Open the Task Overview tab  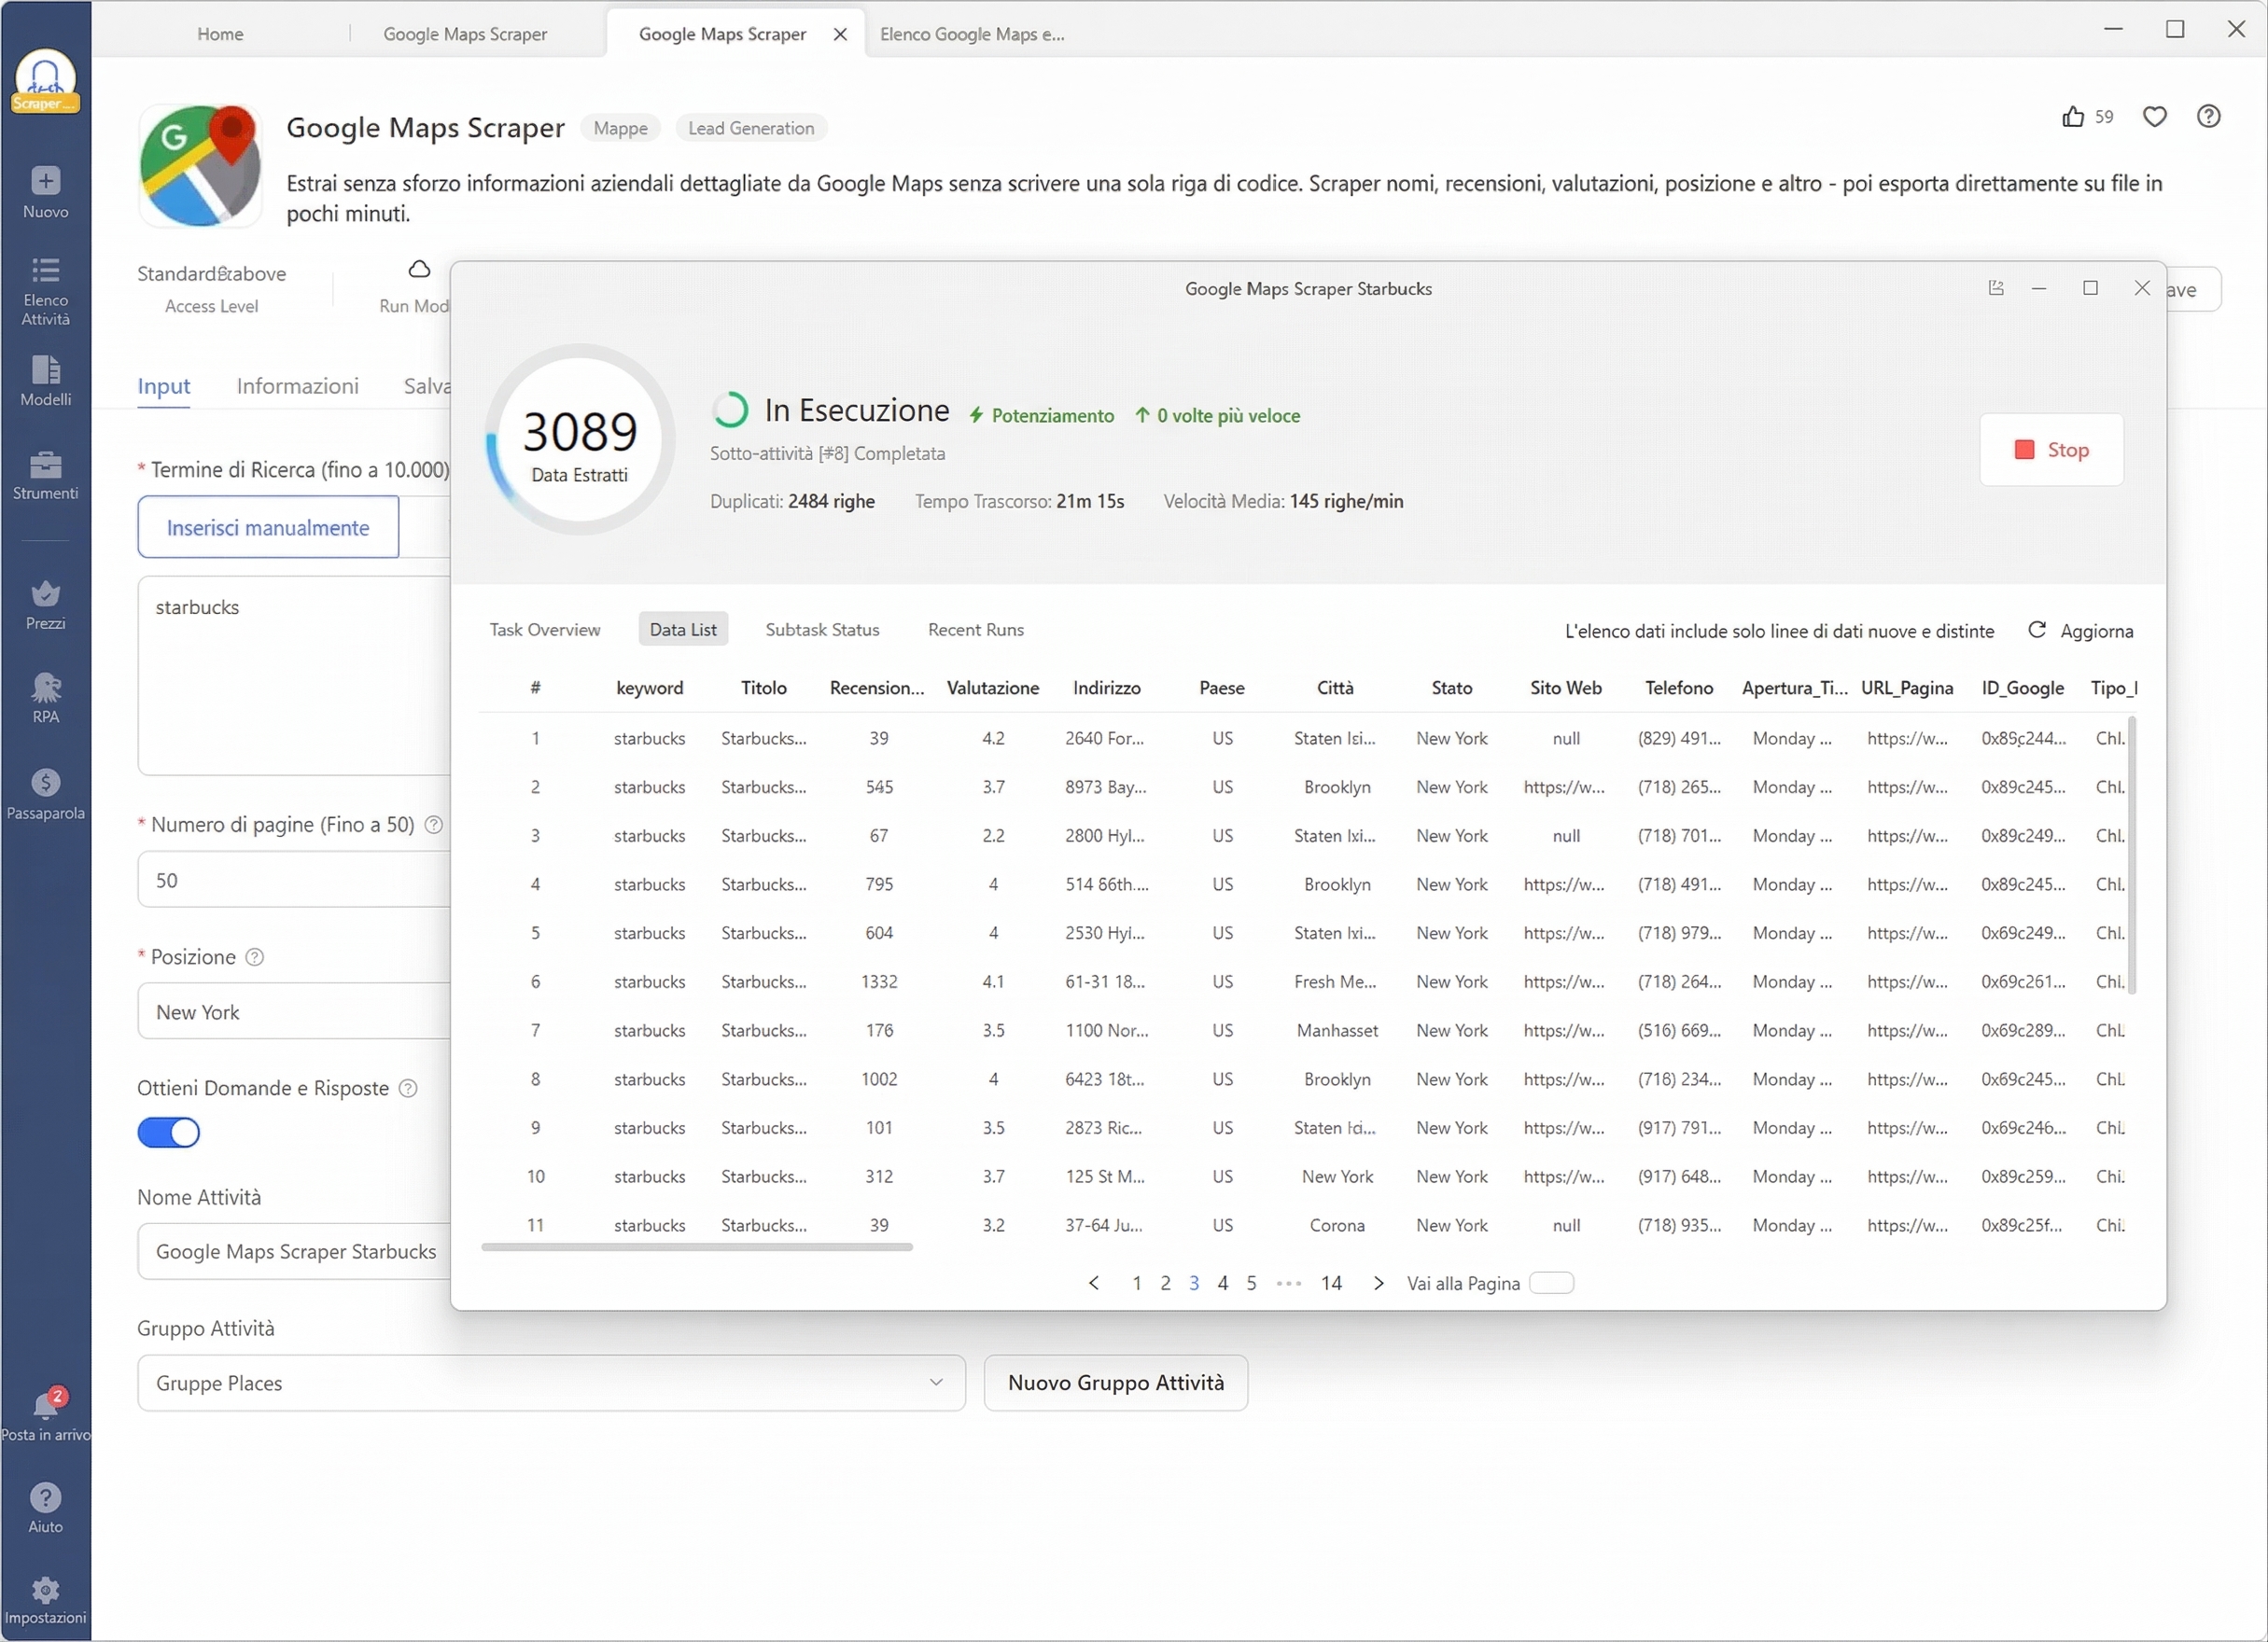coord(545,630)
